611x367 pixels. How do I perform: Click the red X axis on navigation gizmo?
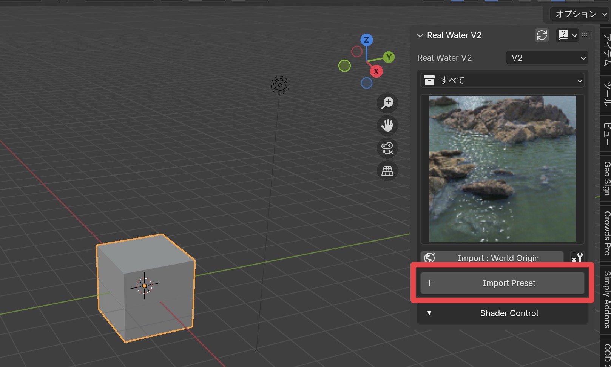376,71
